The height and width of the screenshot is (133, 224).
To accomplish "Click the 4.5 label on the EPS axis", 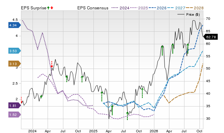I will (x=15, y=19).
